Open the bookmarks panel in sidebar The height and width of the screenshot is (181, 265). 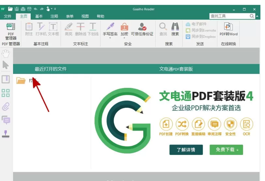click(6, 79)
